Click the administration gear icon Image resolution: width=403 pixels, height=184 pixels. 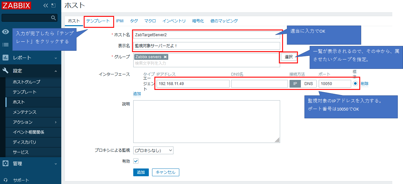(x=6, y=163)
